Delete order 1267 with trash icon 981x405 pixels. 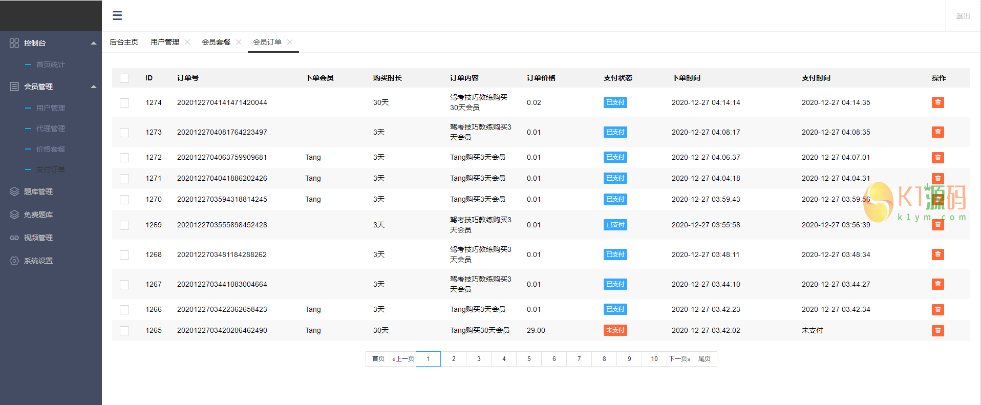(937, 284)
